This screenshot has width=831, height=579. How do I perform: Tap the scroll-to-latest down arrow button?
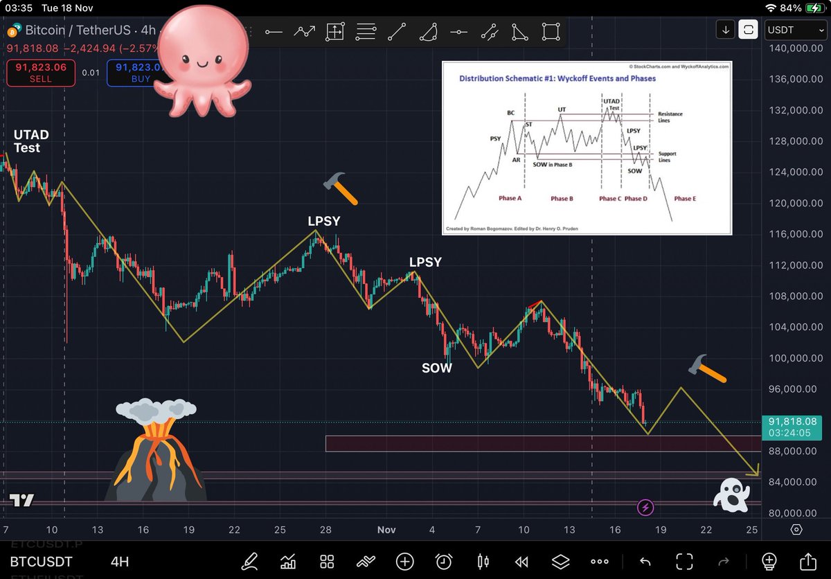(x=726, y=30)
